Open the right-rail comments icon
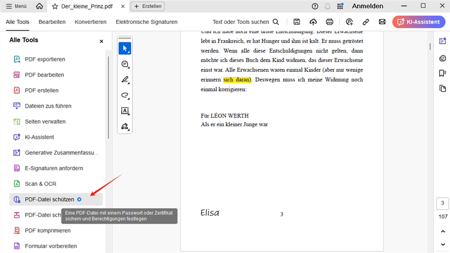The width and height of the screenshot is (450, 253). pos(442,58)
